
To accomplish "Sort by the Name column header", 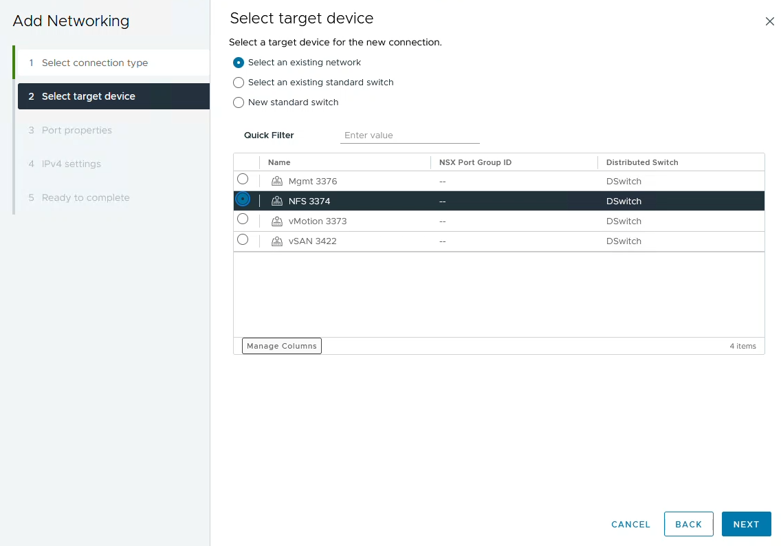I will coord(279,162).
